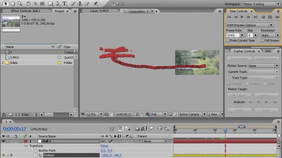The height and width of the screenshot is (158, 282).
Task: Open Resolution Auto dropdown
Action: click(x=270, y=35)
